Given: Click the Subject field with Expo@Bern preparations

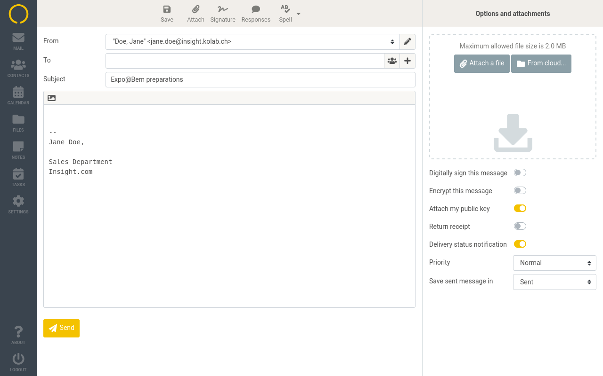Looking at the screenshot, I should coord(261,79).
